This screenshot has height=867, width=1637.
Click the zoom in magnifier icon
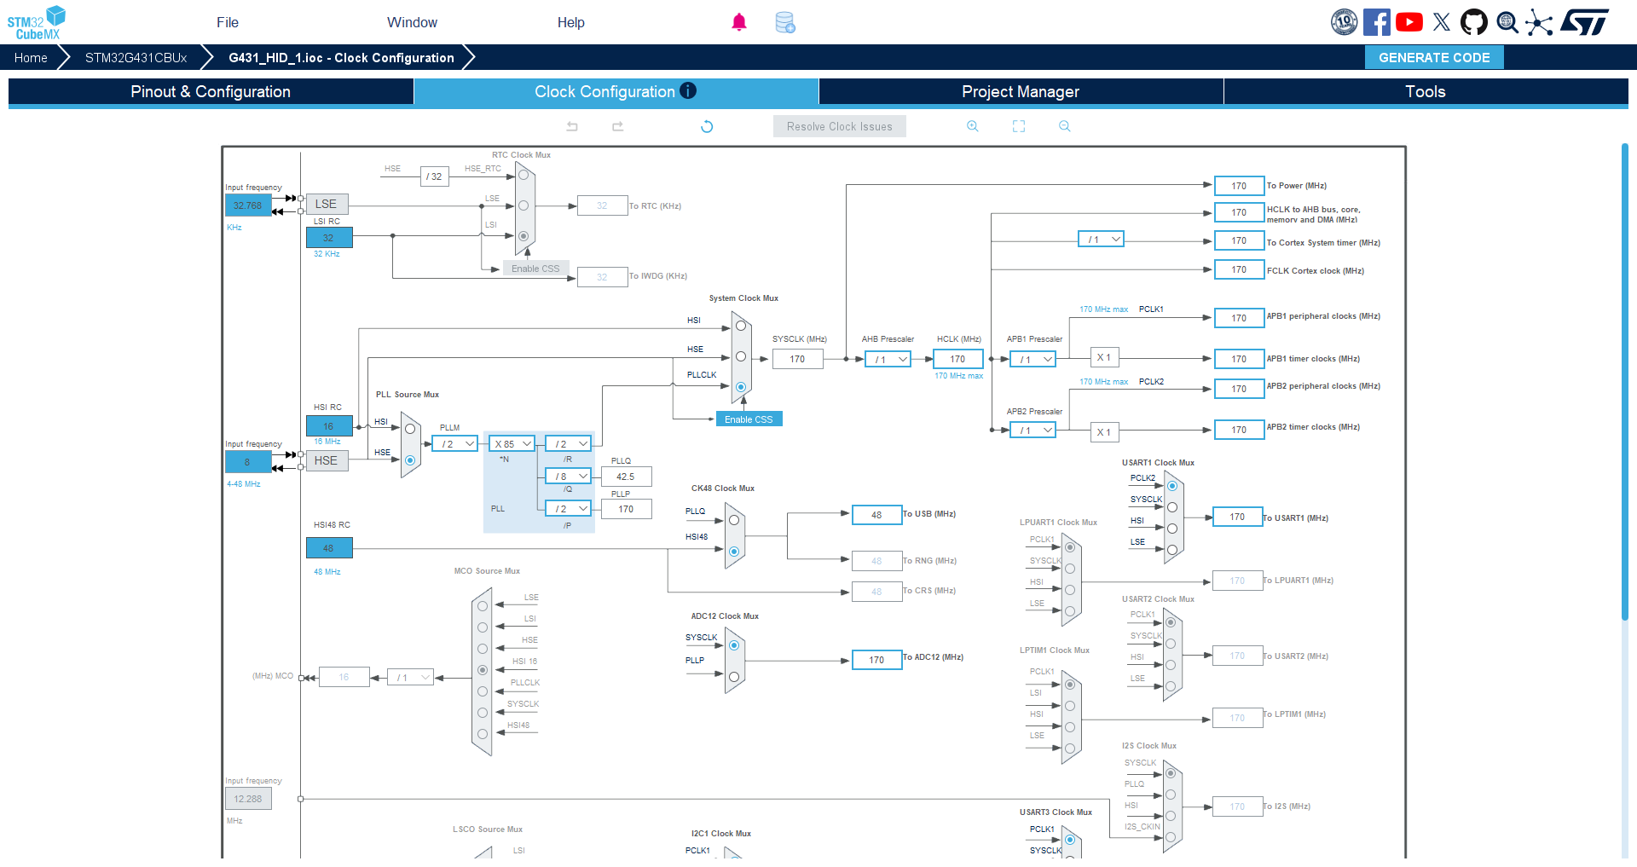(972, 126)
